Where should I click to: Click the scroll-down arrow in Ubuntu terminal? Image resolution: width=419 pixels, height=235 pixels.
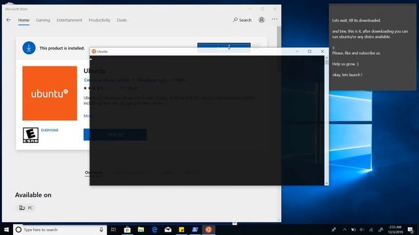(326, 183)
